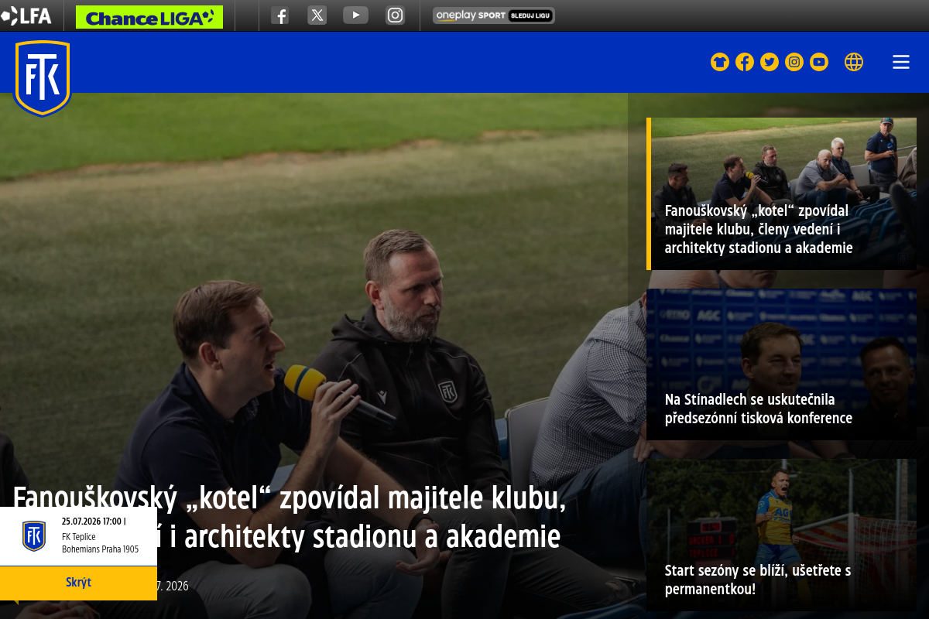This screenshot has height=619, width=929.
Task: Open the yellow Facebook icon in the blue header
Action: pyautogui.click(x=745, y=62)
